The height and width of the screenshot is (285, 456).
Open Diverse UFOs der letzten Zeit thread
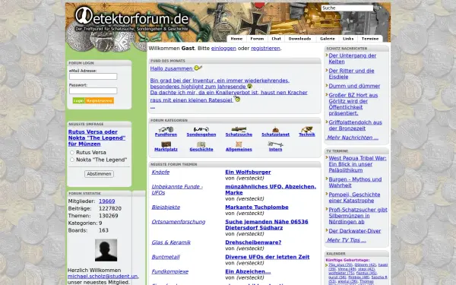click(x=268, y=257)
